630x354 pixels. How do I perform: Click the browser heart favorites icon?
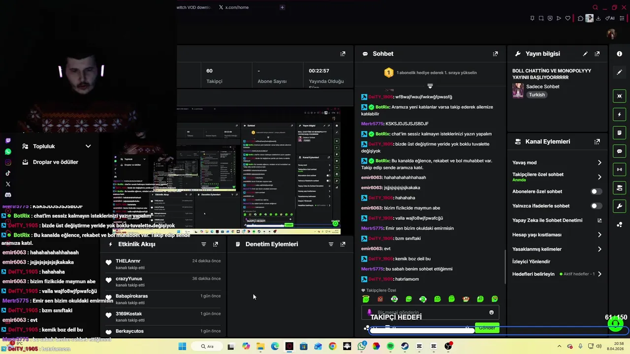(567, 18)
